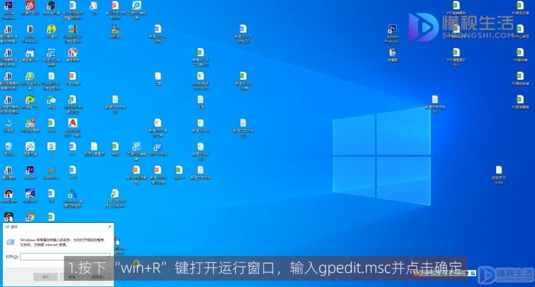The image size is (535, 287).
Task: Open the 迅捷PDF编辑器 shortcut
Action: coord(137,146)
